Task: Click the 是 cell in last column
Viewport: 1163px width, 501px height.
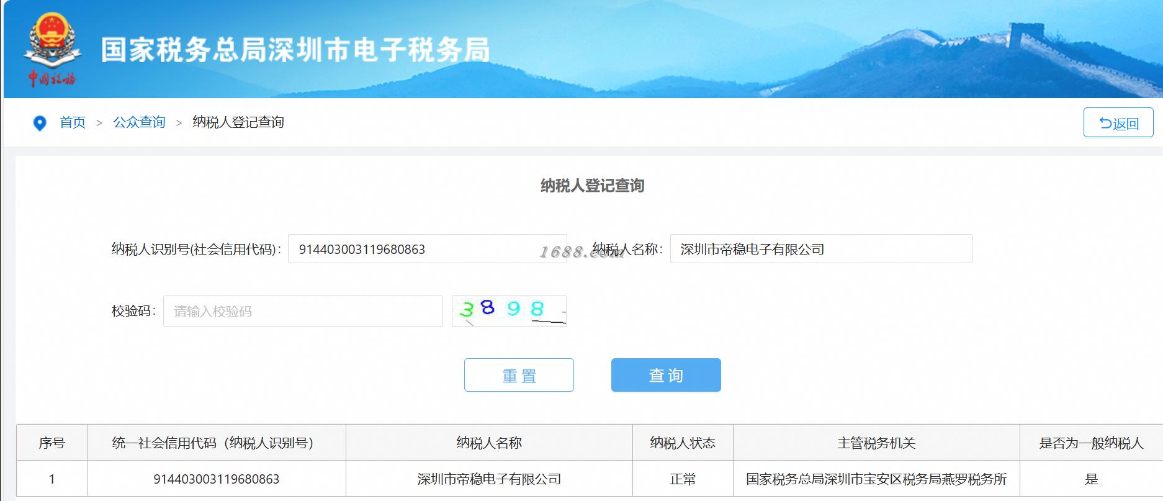Action: (x=1091, y=479)
